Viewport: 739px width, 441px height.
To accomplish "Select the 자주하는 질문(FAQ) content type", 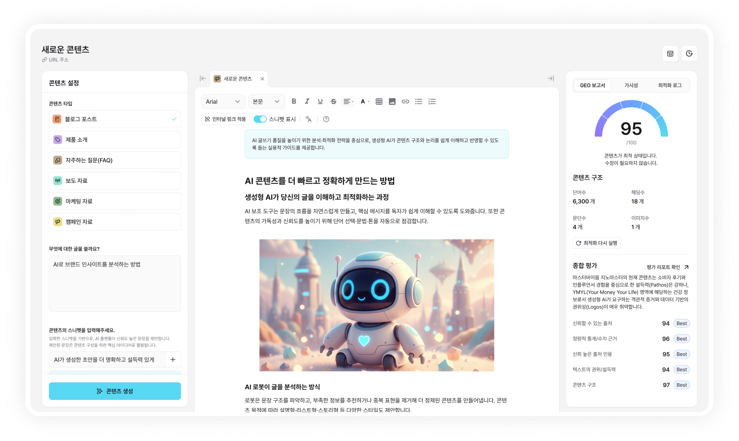I will click(x=114, y=160).
